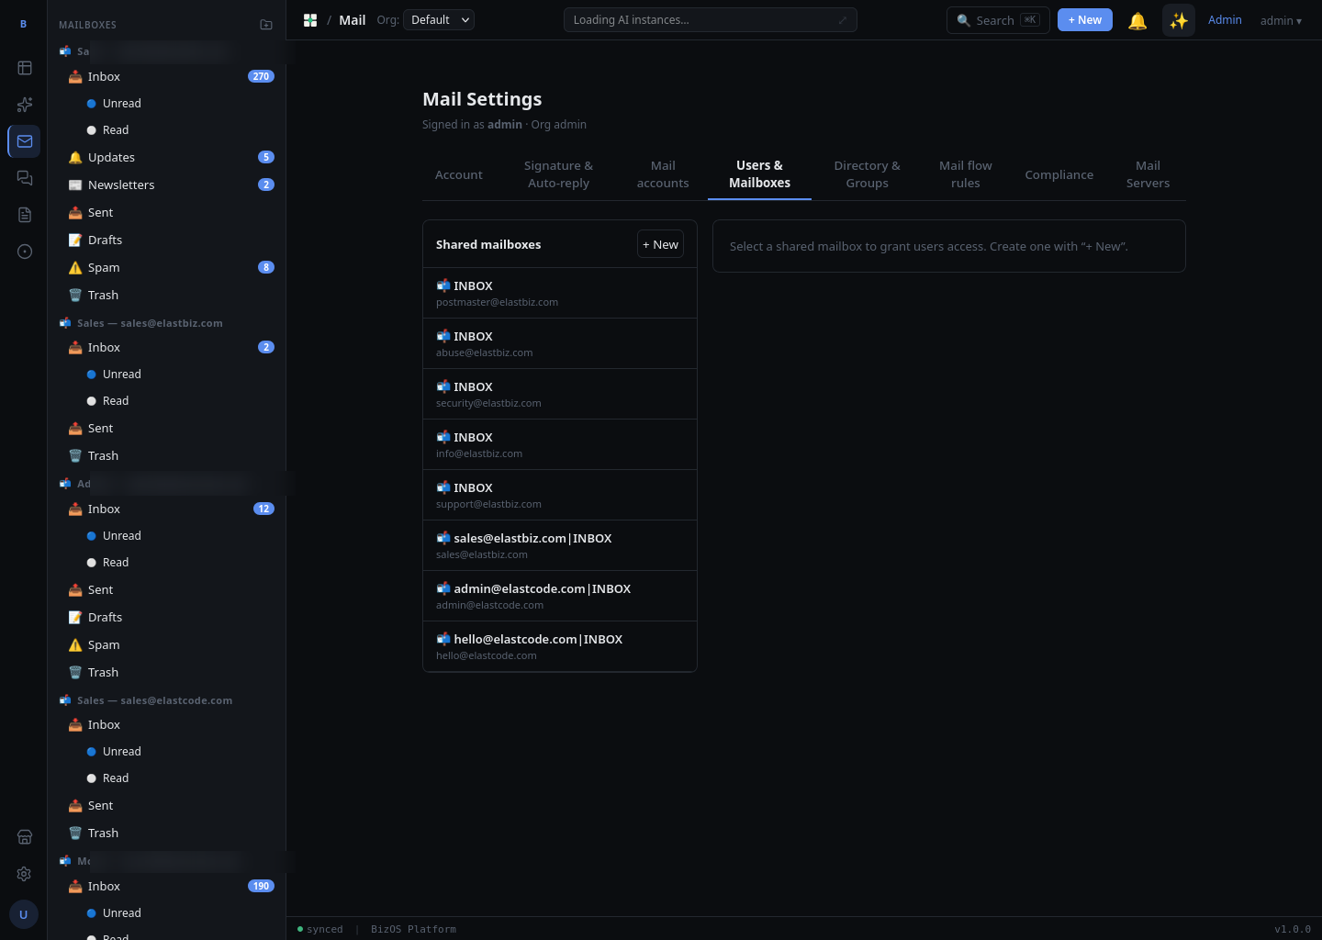Open the documents icon in left rail

click(25, 215)
